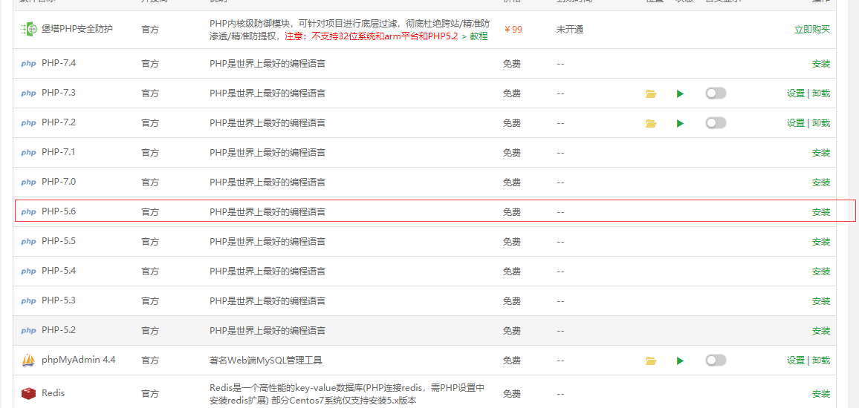
Task: Select the 堡塔PHP安全防护 software name
Action: click(x=77, y=29)
